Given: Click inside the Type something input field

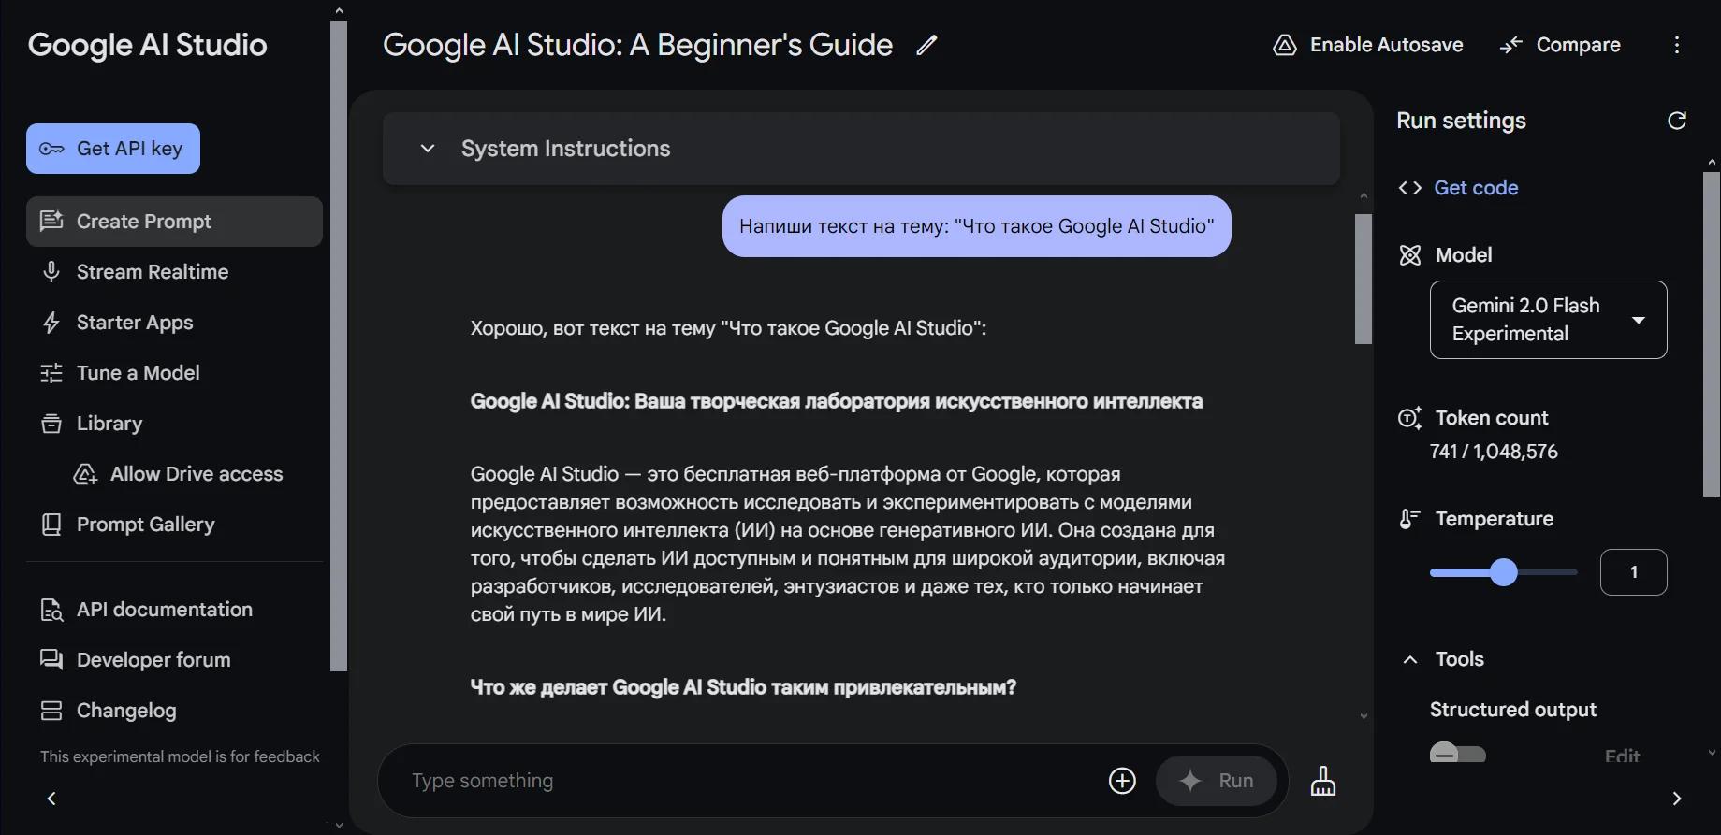Looking at the screenshot, I should 749,781.
